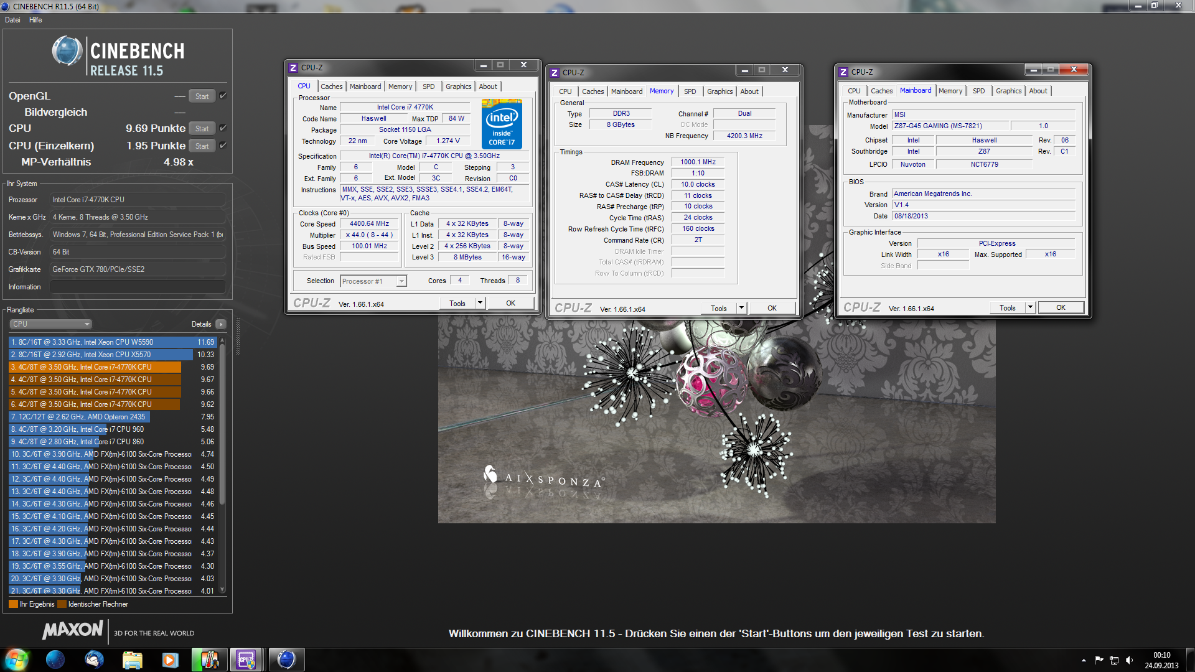Select ranking row Intel Core i7 CPU 960
Screen dimensions: 1195x672
coord(113,429)
